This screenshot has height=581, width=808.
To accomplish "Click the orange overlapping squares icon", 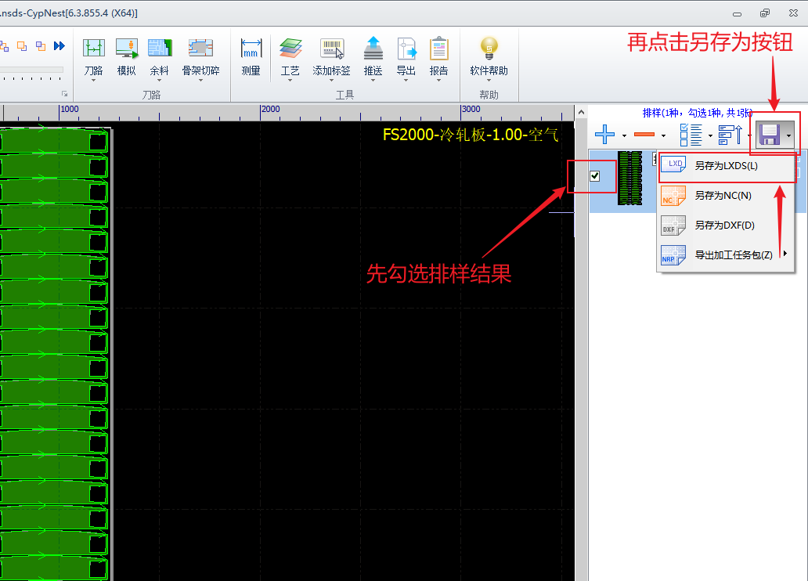I will [x=22, y=46].
